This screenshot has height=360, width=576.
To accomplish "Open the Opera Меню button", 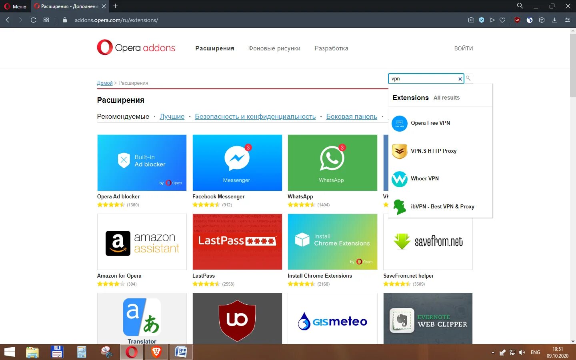I will pyautogui.click(x=15, y=6).
